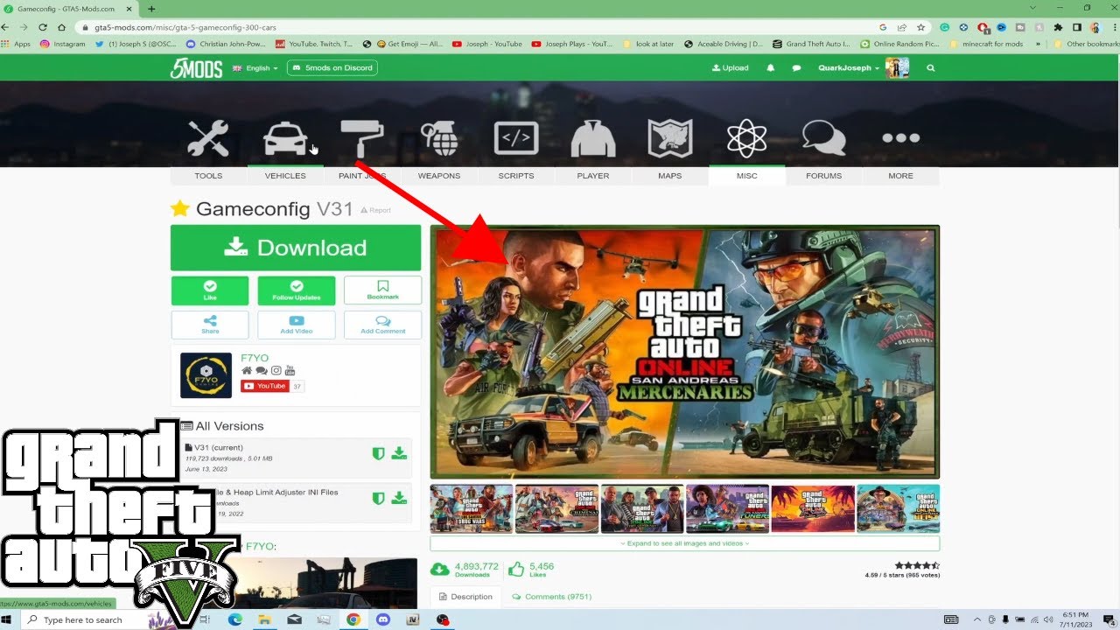Bookmark this page with the Chrome star
This screenshot has width=1120, height=630.
coord(920,27)
